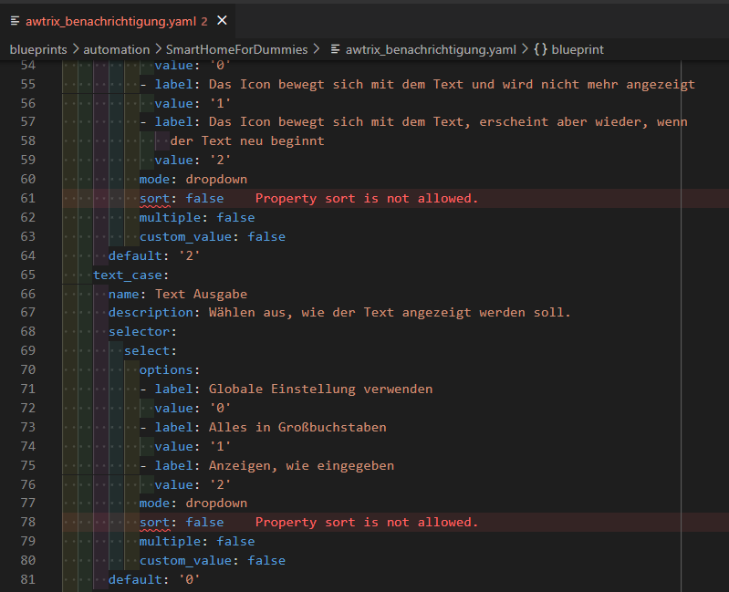
Task: Click the YAML file icon in the editor tab
Action: point(15,20)
